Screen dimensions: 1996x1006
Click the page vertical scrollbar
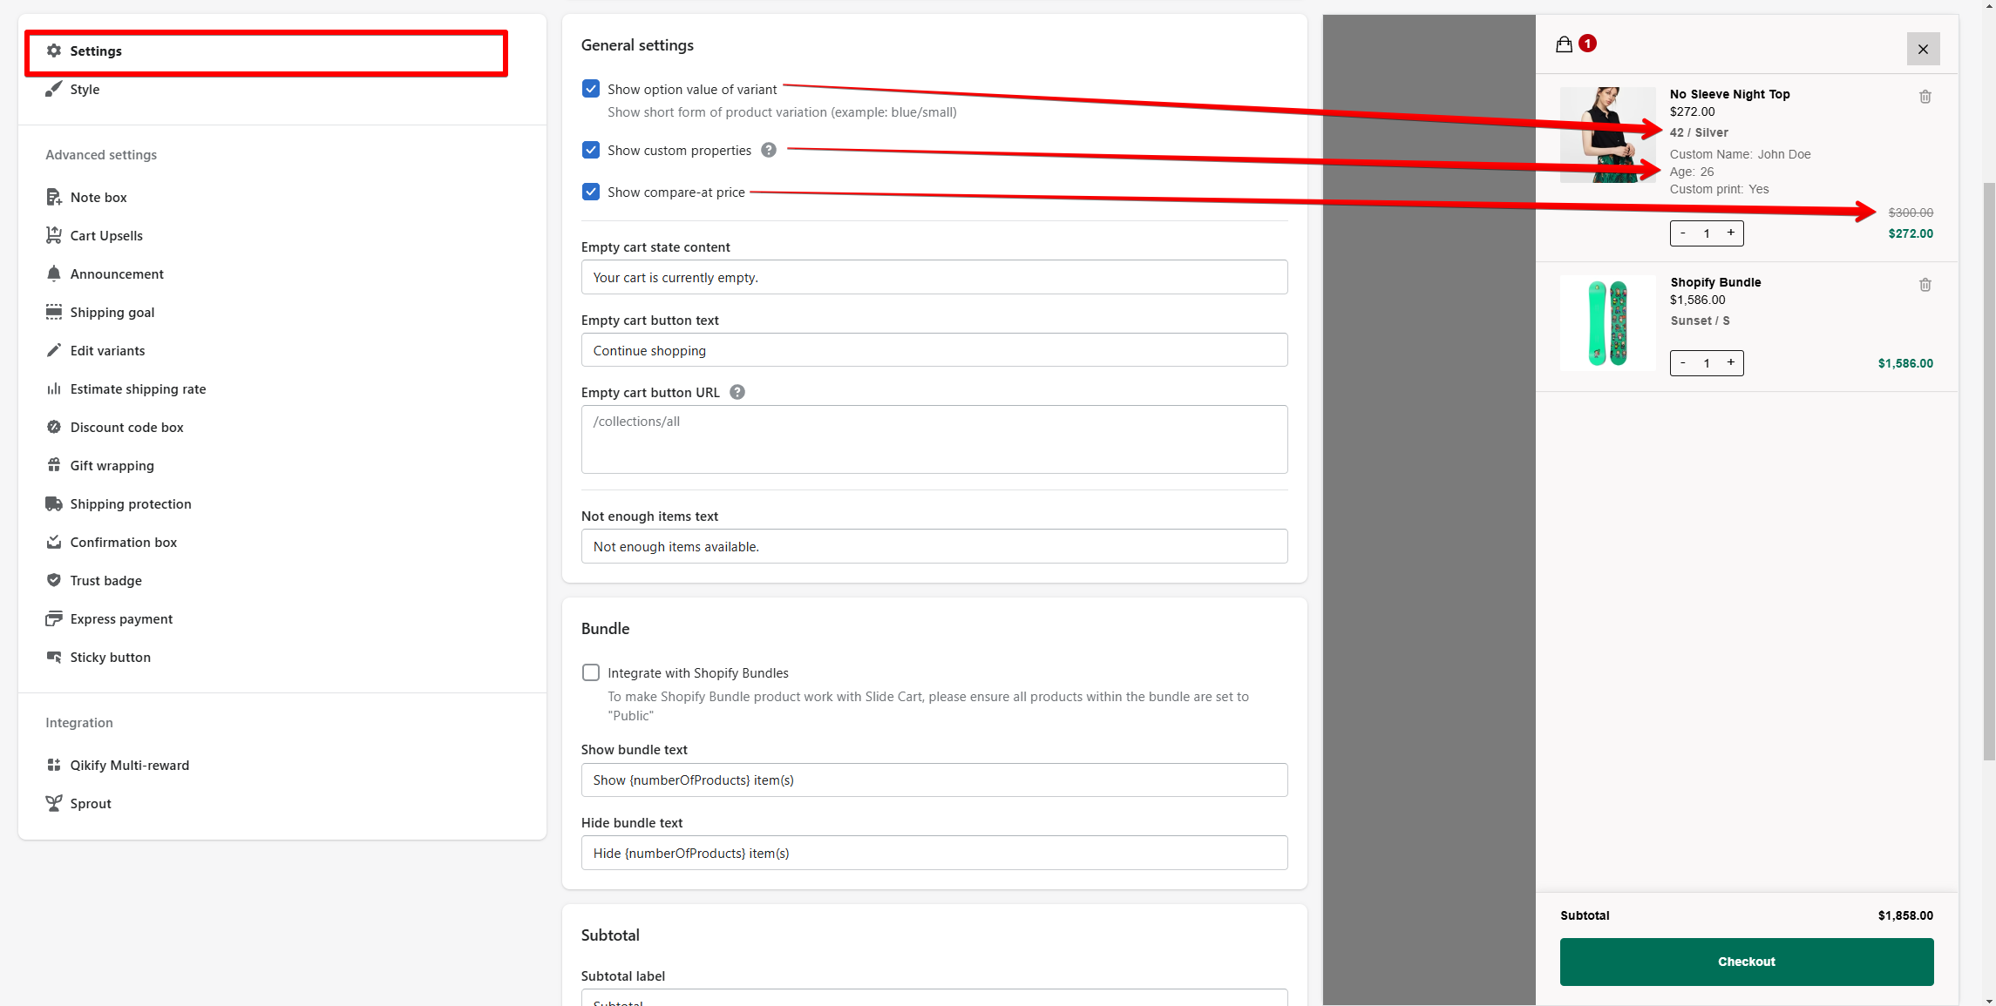[x=1989, y=470]
